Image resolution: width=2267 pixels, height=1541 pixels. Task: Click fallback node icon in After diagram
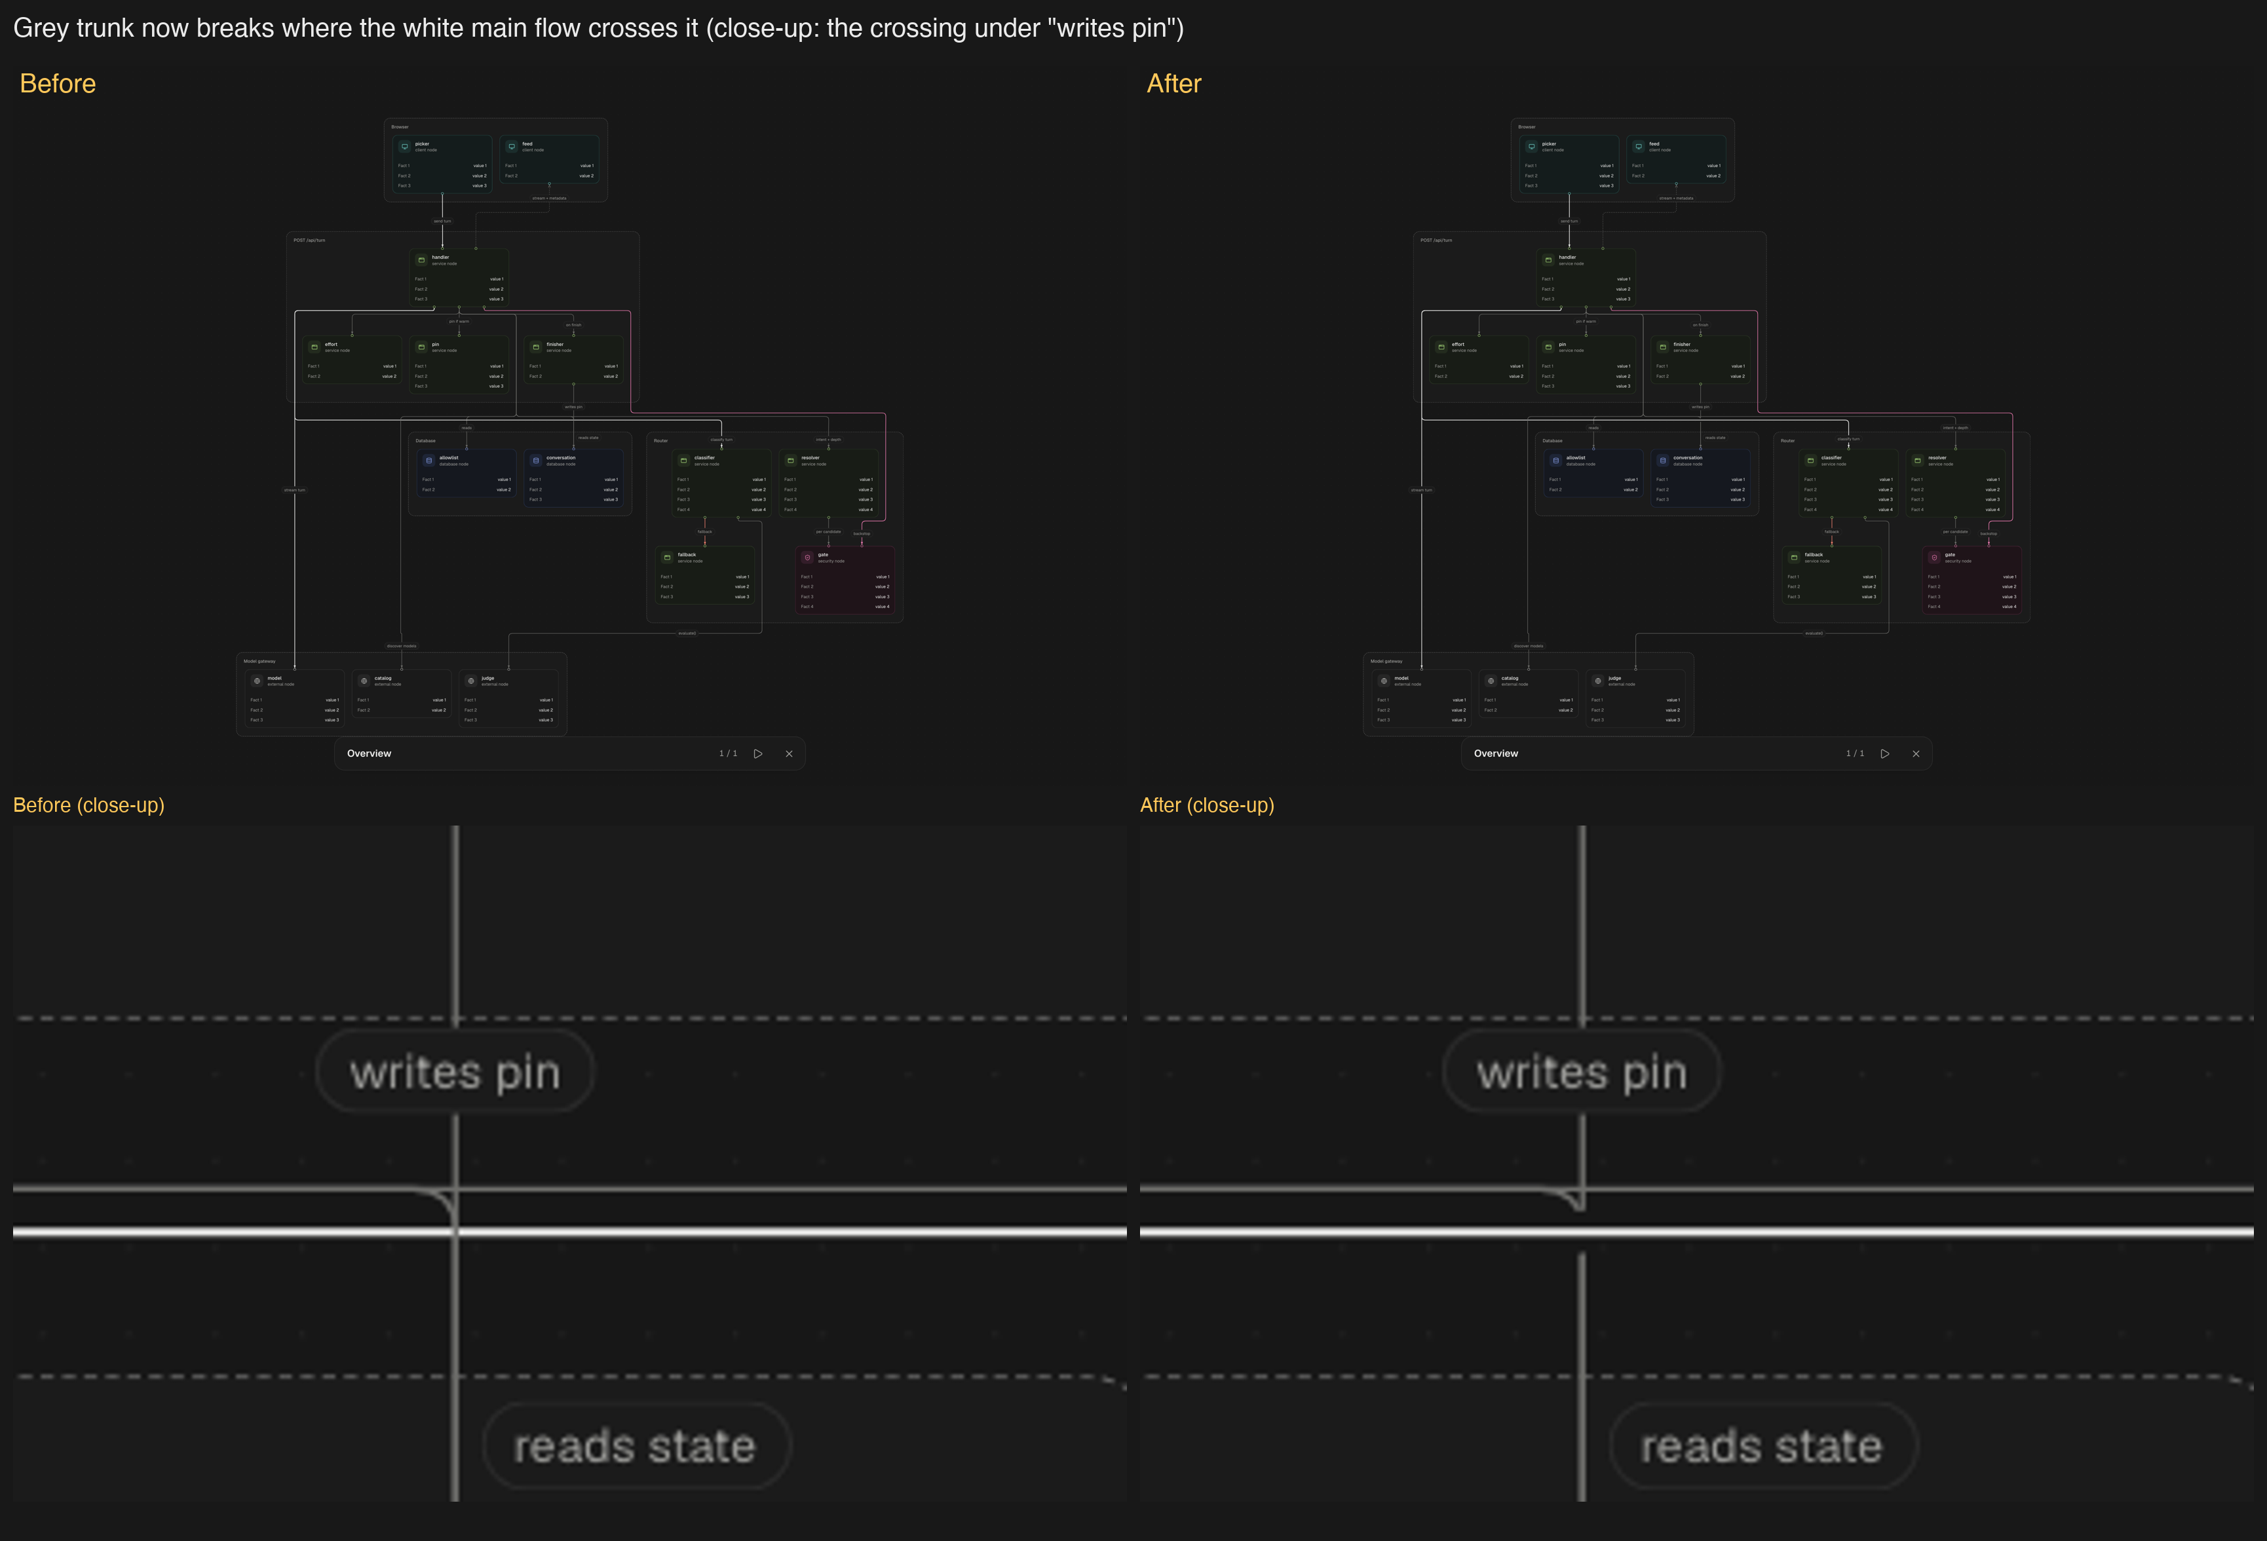(1794, 558)
